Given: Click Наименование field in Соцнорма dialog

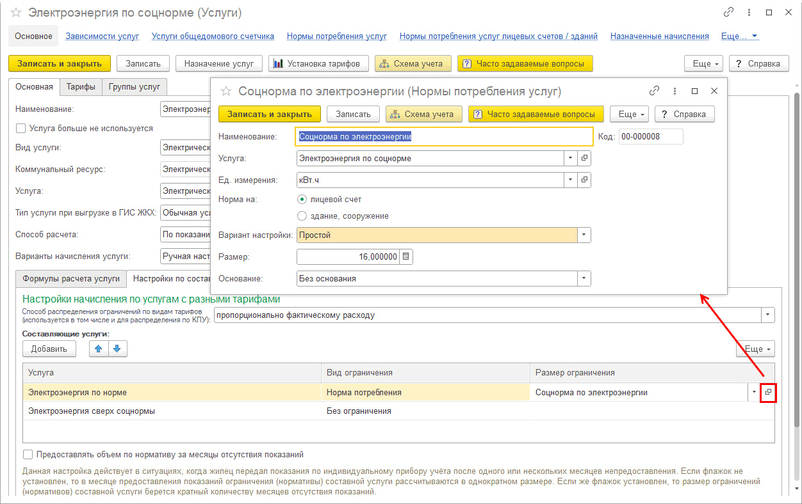Looking at the screenshot, I should [445, 136].
